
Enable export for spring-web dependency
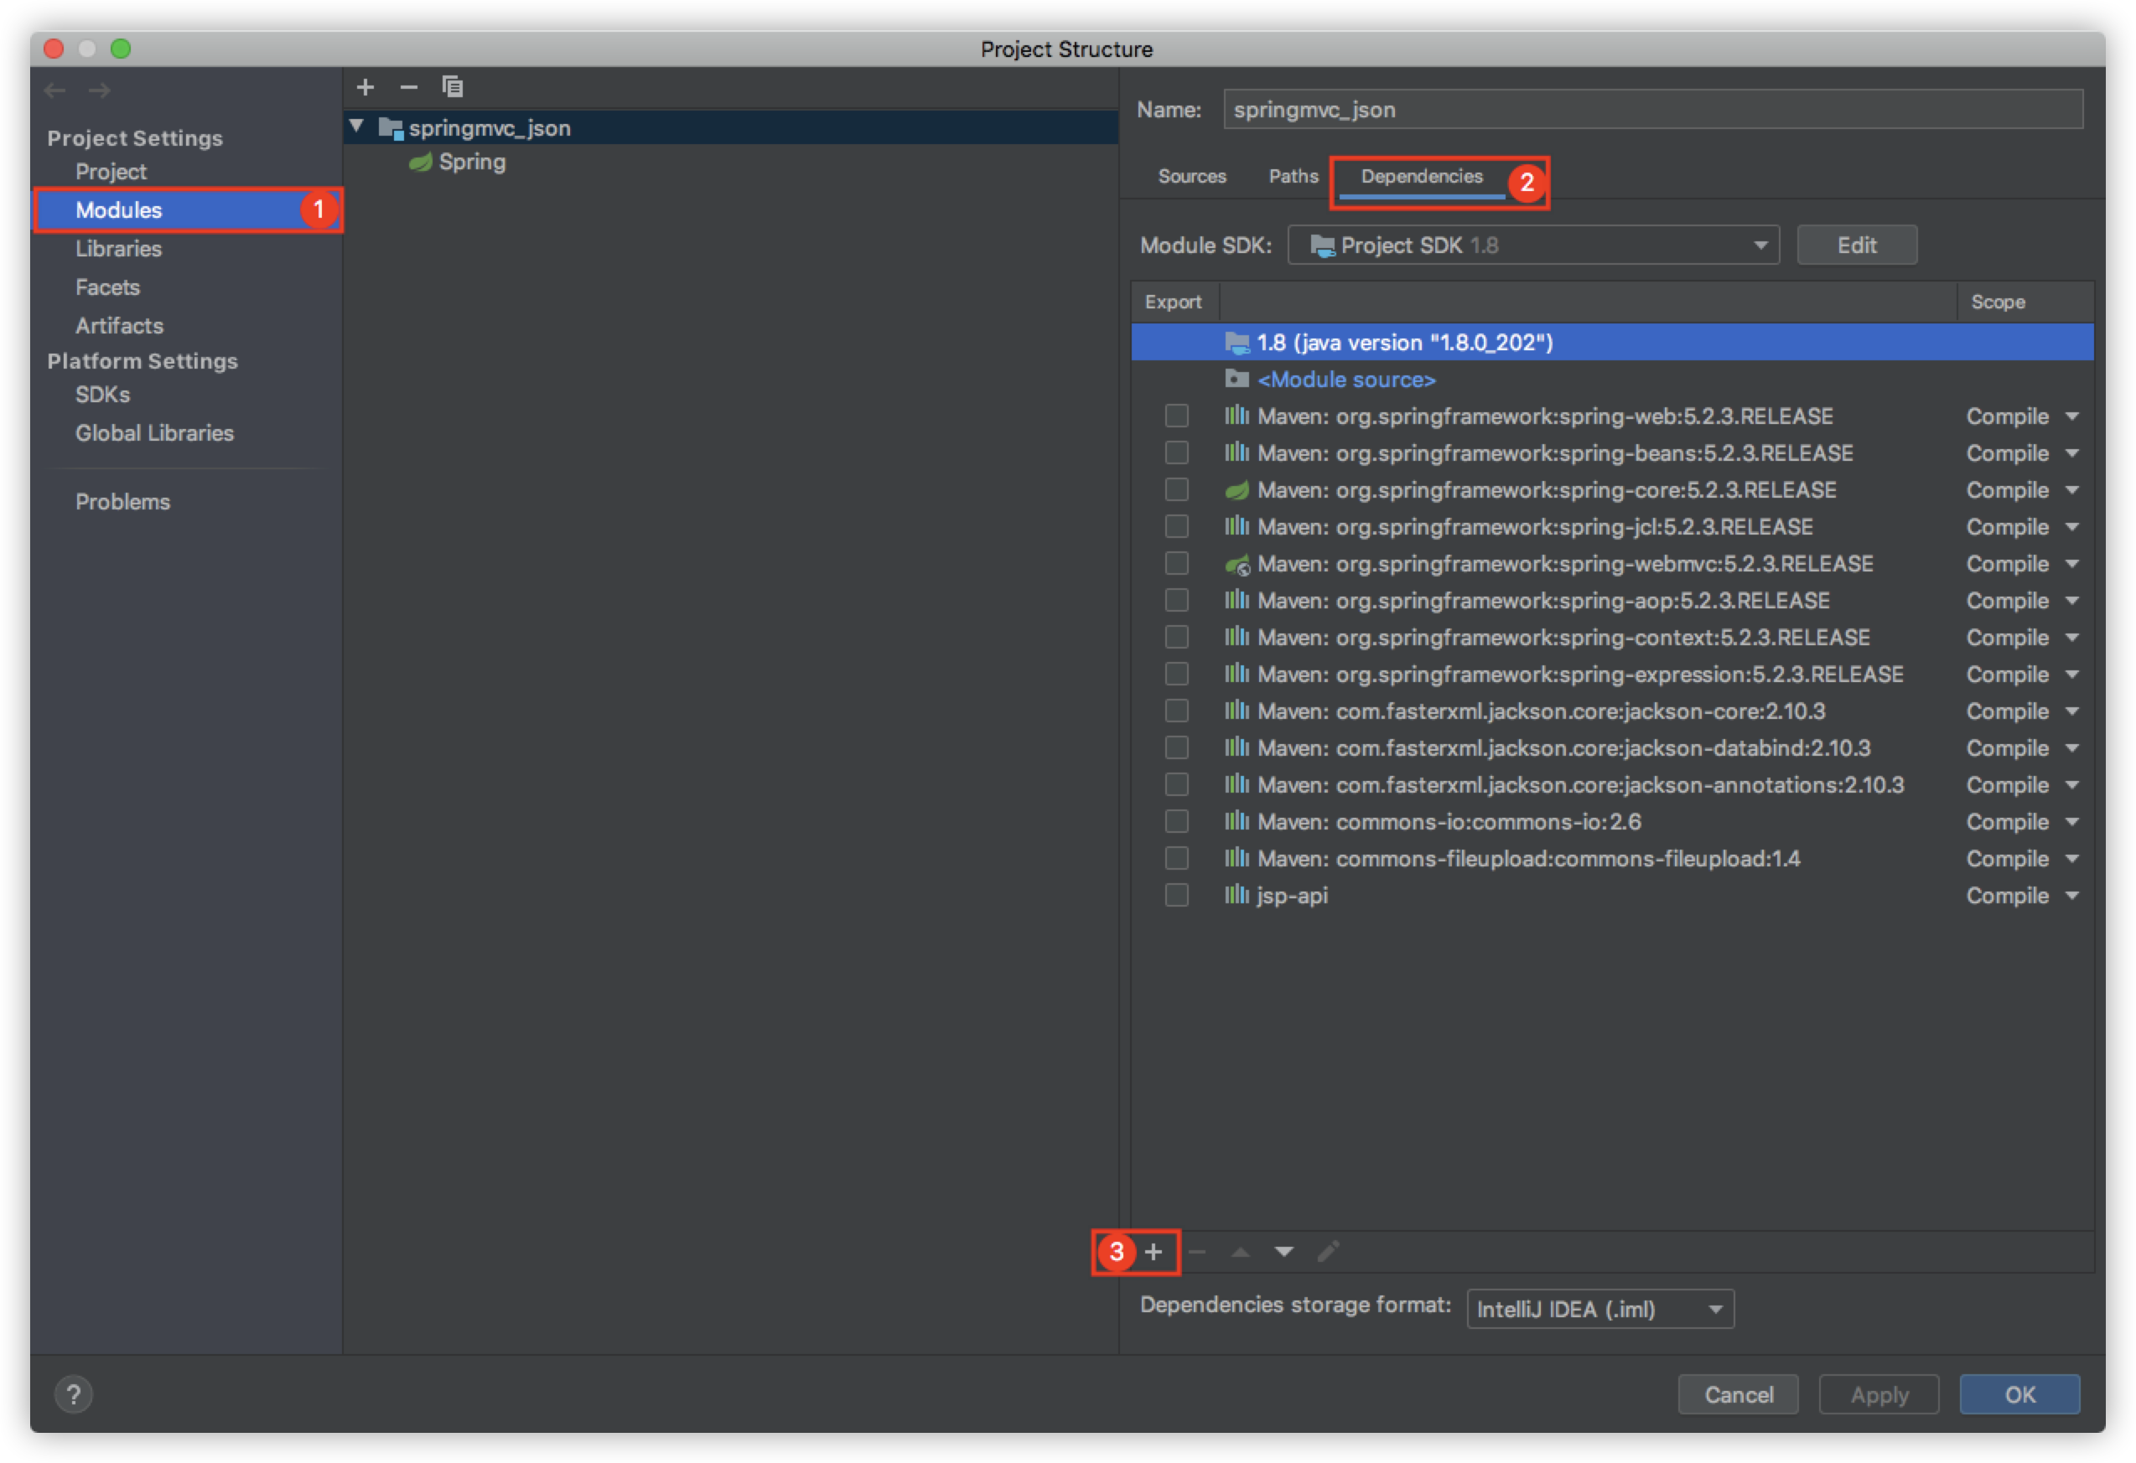1176,416
